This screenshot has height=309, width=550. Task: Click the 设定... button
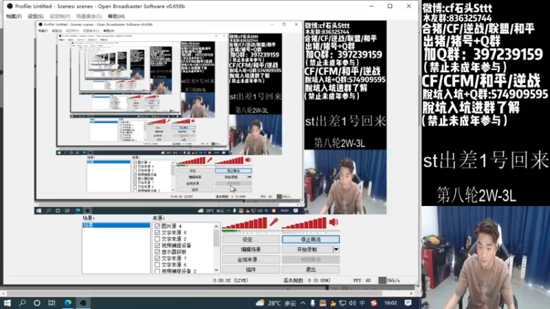coord(251,240)
